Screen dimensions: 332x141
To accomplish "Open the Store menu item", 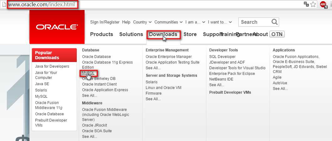I will click(x=190, y=34).
